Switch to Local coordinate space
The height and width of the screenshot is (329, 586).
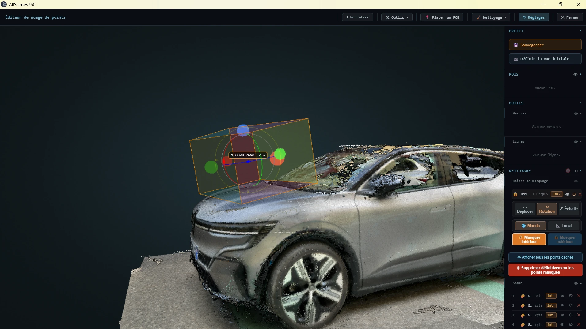(x=563, y=226)
